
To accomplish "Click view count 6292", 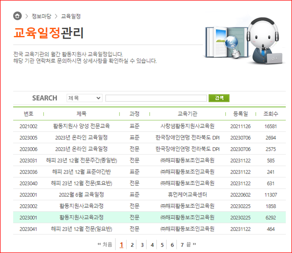I will 271,217.
